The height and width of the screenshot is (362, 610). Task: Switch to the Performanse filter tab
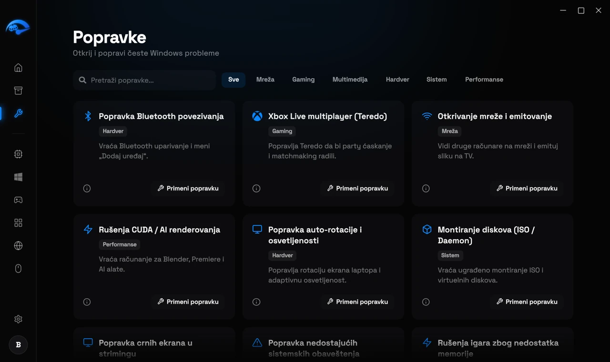pyautogui.click(x=484, y=80)
